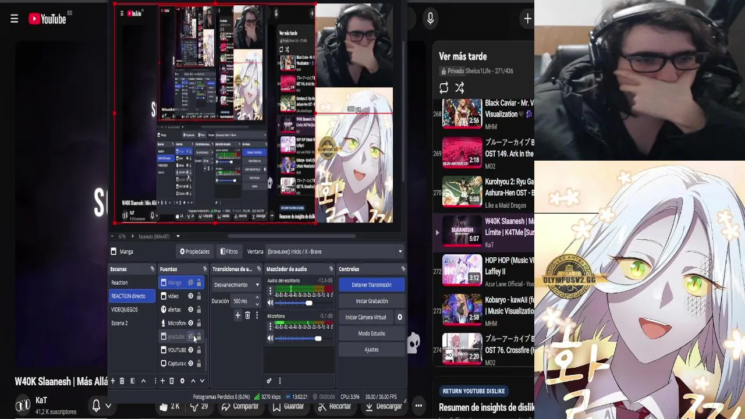Click Modo Estudio button
The width and height of the screenshot is (745, 419).
(x=371, y=333)
